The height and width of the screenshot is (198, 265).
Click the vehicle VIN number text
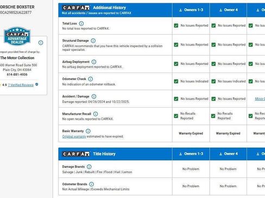pyautogui.click(x=15, y=12)
